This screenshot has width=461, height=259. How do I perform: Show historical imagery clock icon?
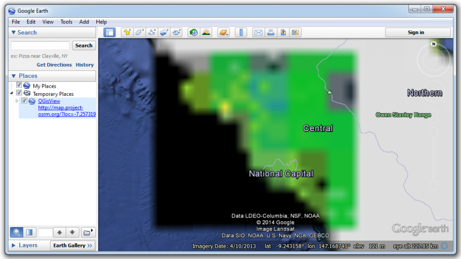point(194,32)
